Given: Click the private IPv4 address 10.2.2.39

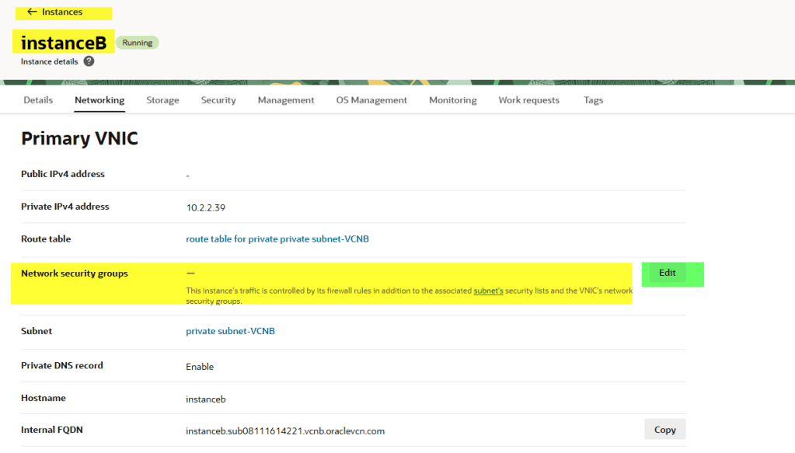Looking at the screenshot, I should [x=206, y=207].
